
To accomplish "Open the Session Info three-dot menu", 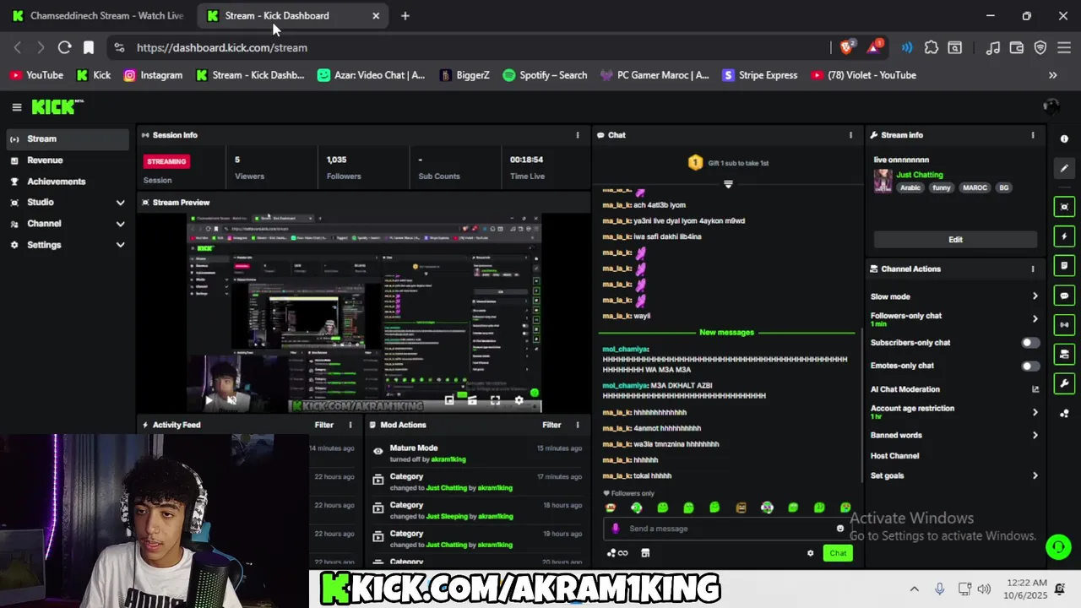I will click(x=578, y=135).
